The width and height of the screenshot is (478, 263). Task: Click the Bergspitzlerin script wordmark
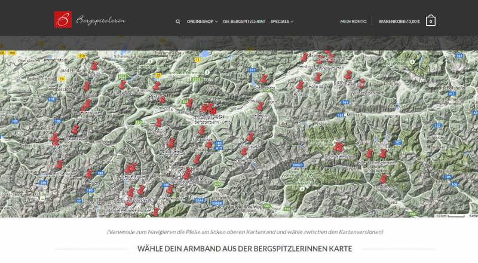pyautogui.click(x=100, y=20)
